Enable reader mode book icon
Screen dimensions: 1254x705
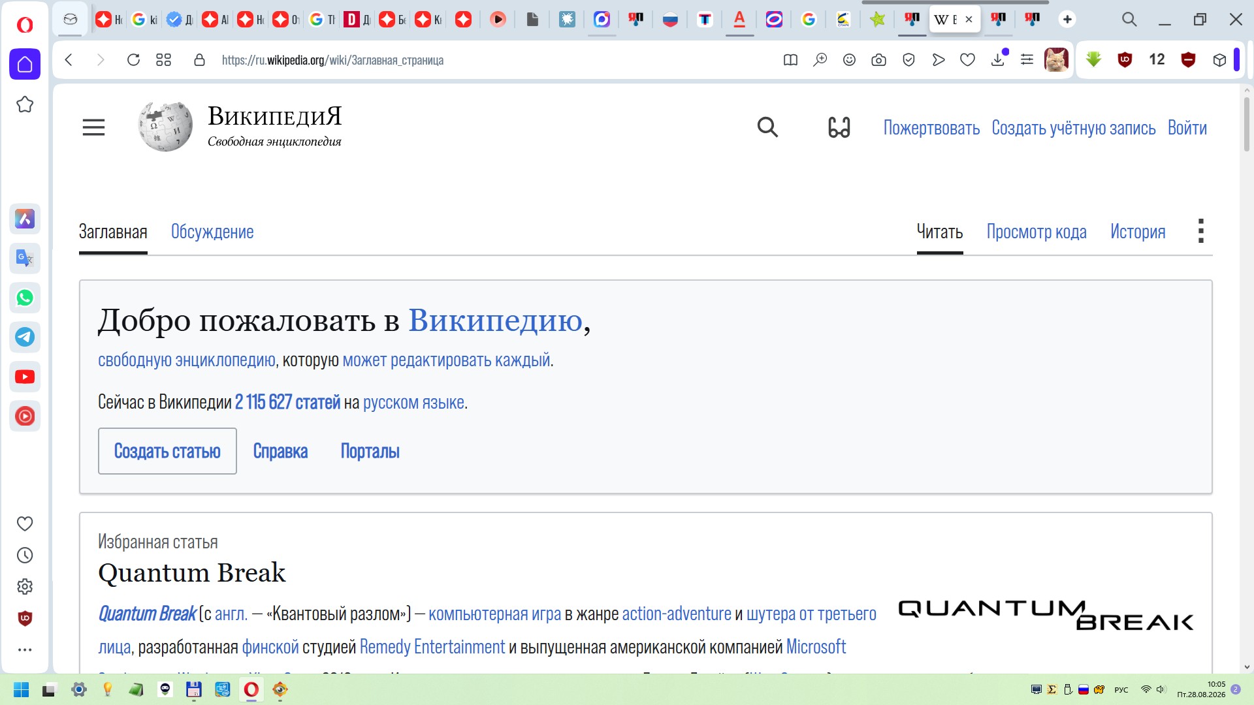coord(790,60)
